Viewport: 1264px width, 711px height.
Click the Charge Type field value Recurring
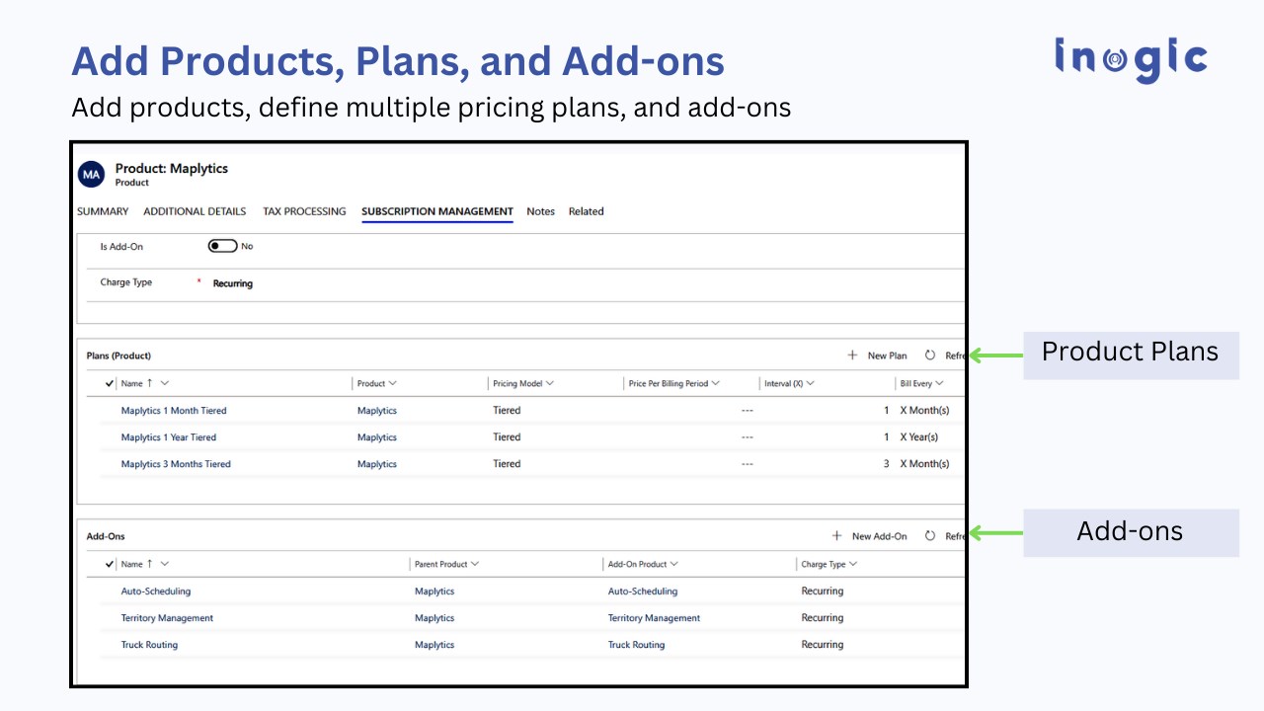(x=233, y=283)
